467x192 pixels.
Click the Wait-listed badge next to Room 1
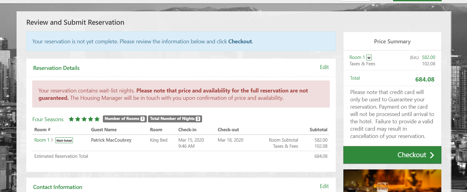click(64, 140)
